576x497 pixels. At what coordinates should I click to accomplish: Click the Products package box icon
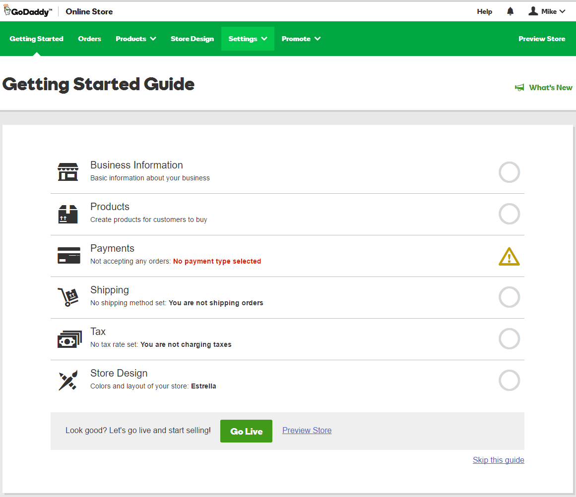(x=68, y=213)
